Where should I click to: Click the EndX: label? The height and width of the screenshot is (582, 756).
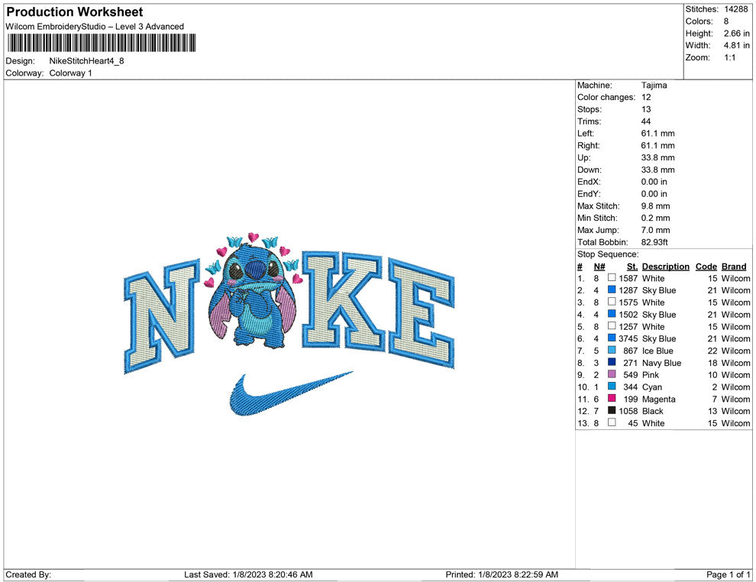tap(589, 181)
